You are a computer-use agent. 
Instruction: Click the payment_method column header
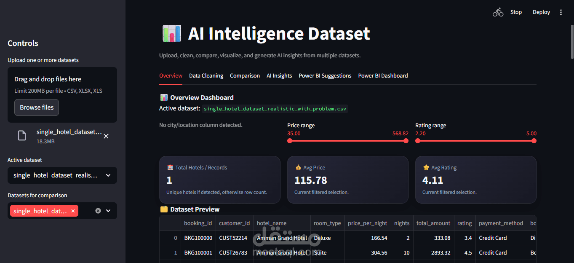click(501, 223)
